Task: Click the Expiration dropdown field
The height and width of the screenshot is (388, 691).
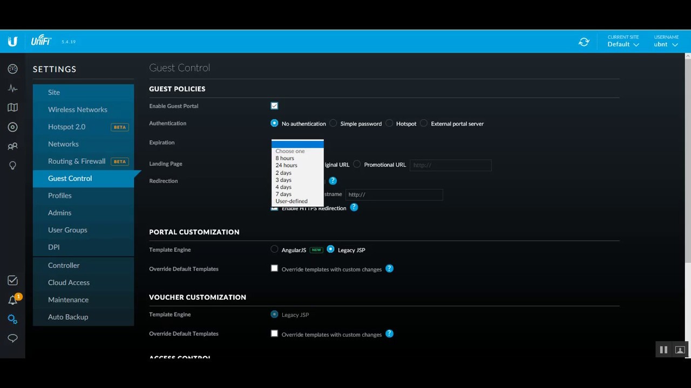Action: tap(297, 143)
